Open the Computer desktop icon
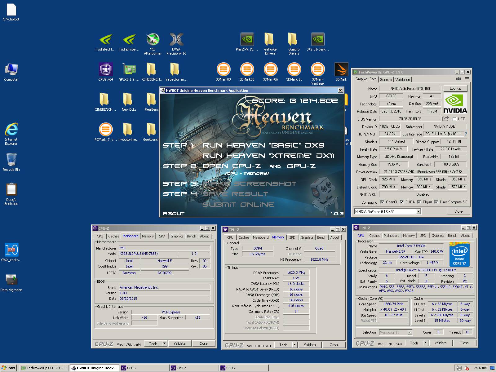Screen dimensions: 496x372 pos(11,72)
